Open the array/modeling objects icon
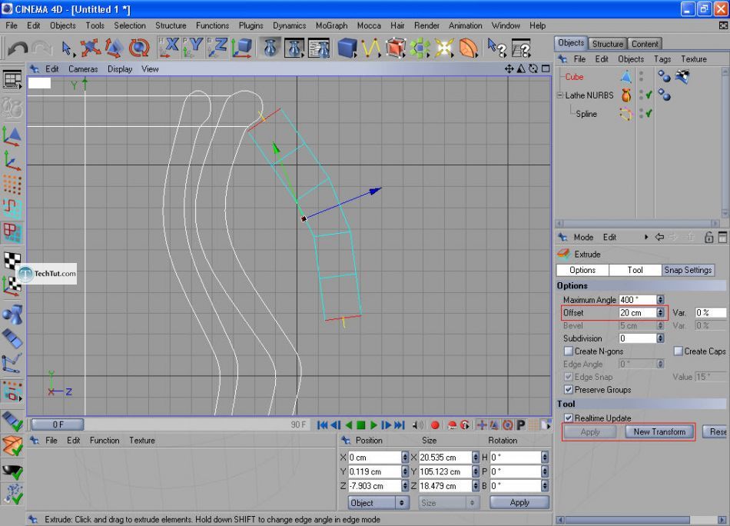Screen dimensions: 730x526 pos(420,48)
